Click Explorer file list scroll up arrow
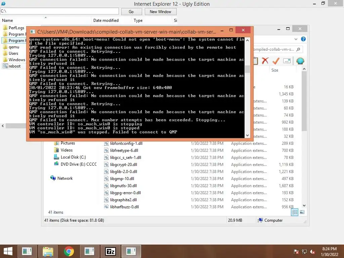 [304, 69]
